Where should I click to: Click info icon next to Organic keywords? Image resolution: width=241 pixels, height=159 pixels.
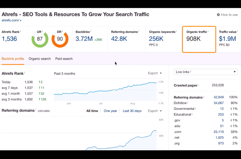(176, 31)
